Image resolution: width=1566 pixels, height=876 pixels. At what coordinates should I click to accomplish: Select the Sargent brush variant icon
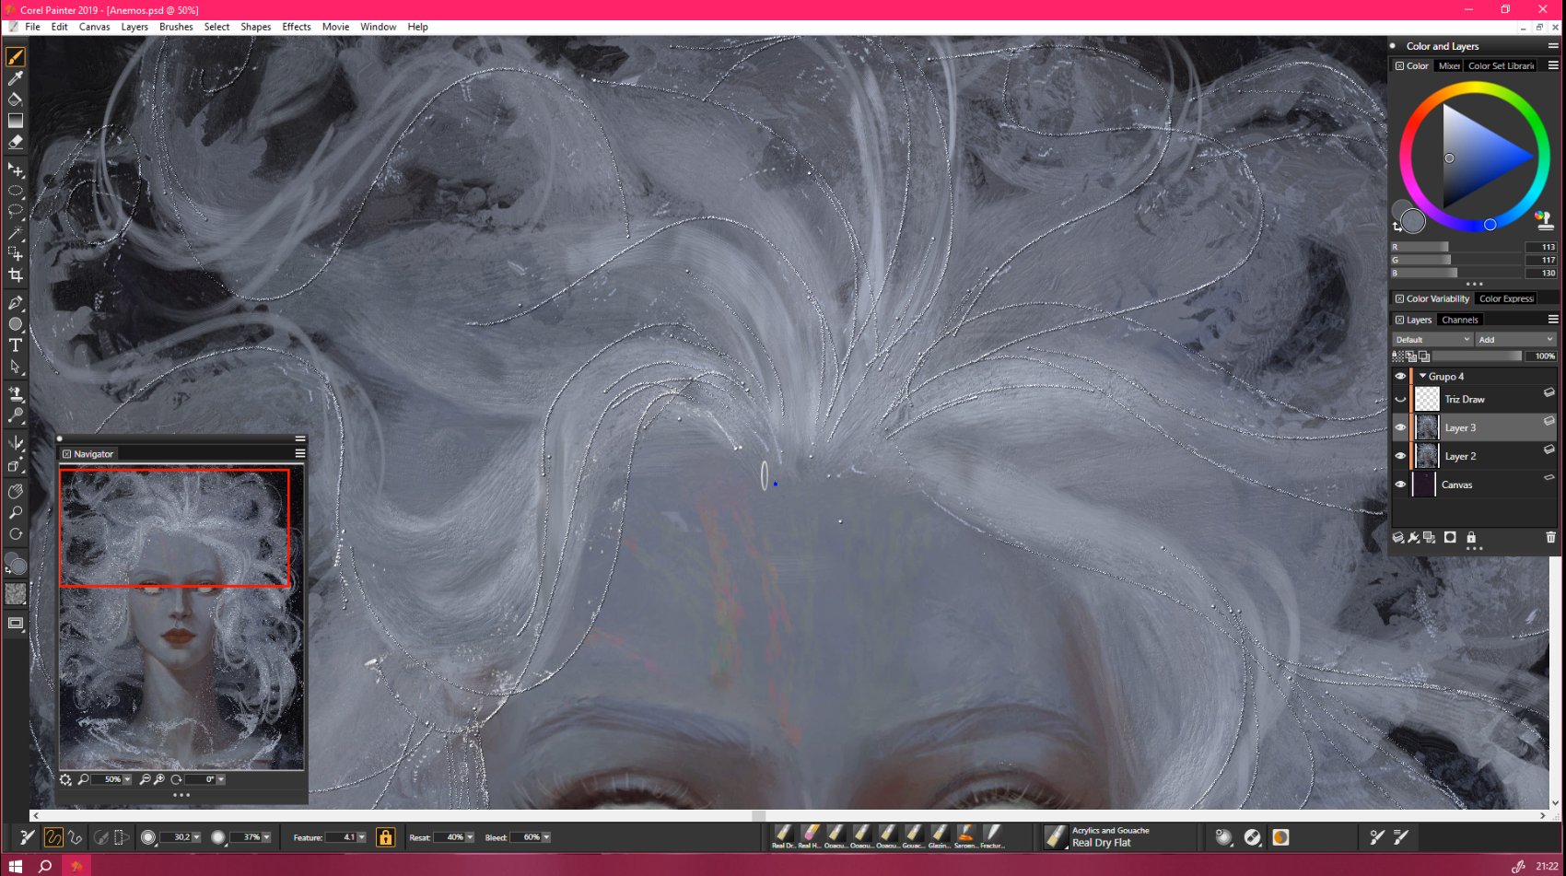coord(965,835)
